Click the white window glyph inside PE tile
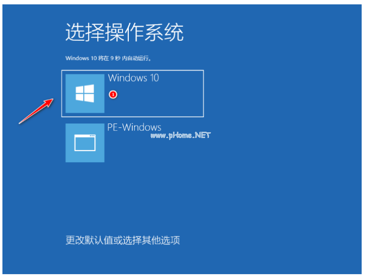 85,143
